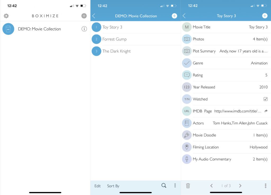
Task: Toggle the Watched checkbox
Action: click(x=265, y=99)
